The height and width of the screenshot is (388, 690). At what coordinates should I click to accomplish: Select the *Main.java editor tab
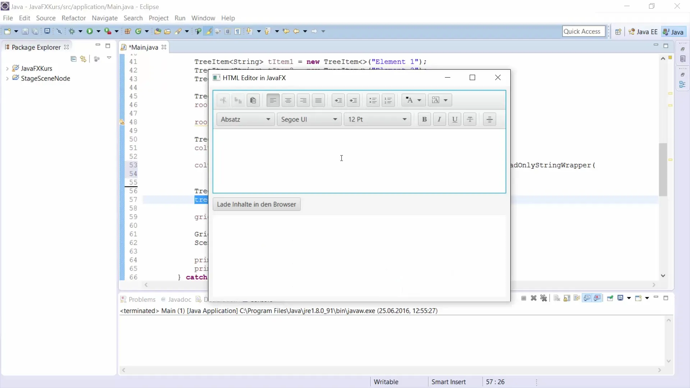(x=143, y=47)
